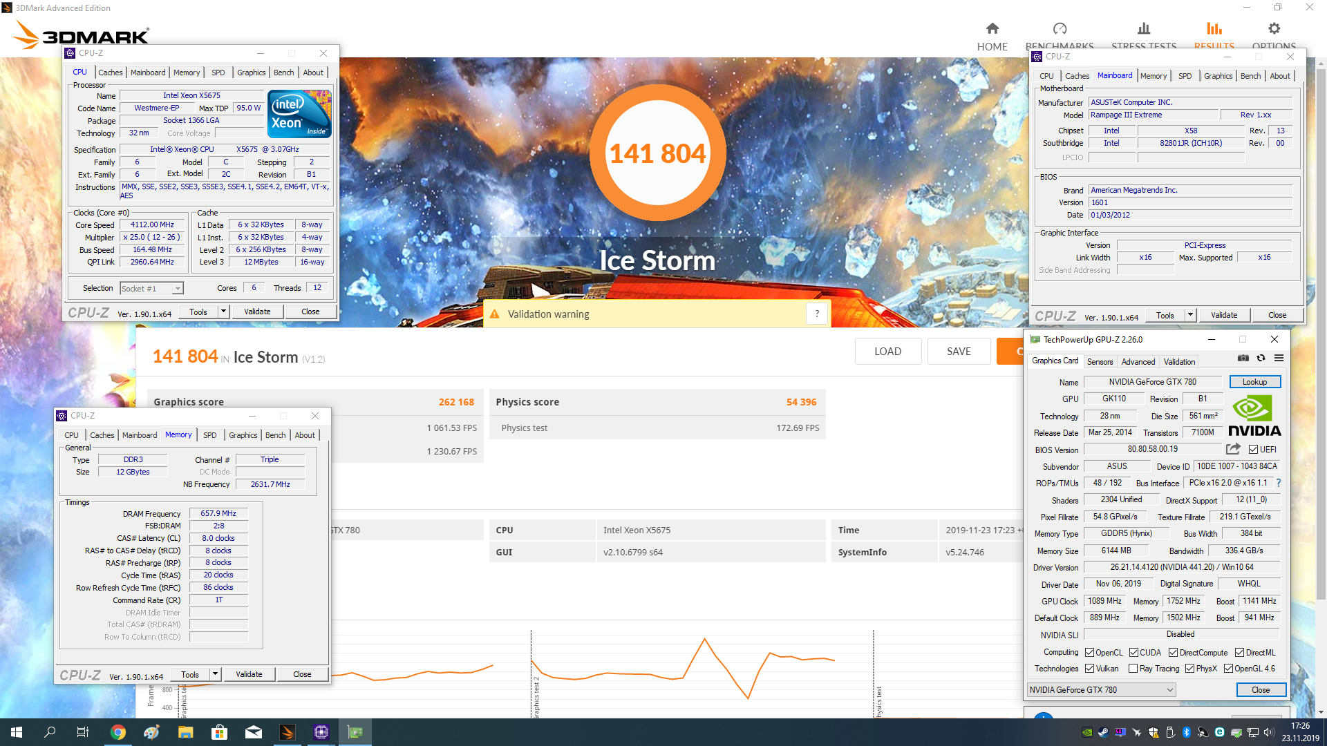The image size is (1327, 746).
Task: Launch Google Chrome from the taskbar
Action: (x=118, y=732)
